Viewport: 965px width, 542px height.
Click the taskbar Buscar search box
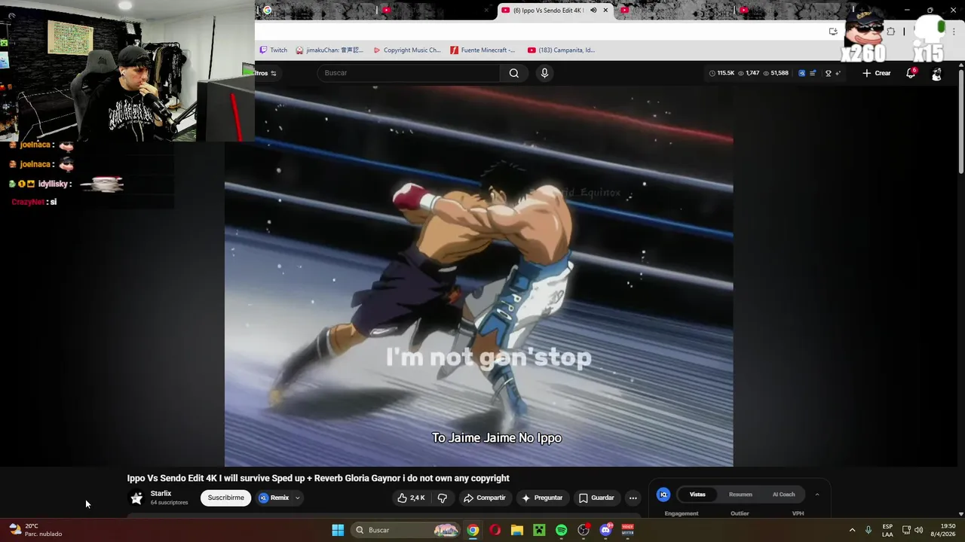(x=406, y=530)
